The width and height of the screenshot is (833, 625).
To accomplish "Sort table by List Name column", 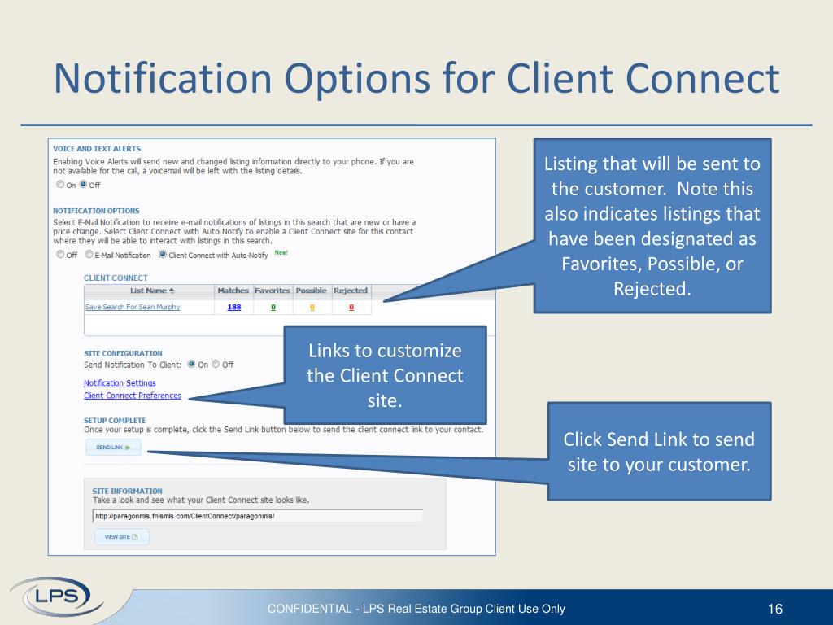I will pyautogui.click(x=150, y=291).
